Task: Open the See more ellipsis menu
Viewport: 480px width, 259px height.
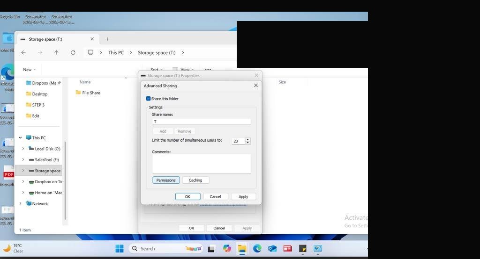Action: coord(208,70)
